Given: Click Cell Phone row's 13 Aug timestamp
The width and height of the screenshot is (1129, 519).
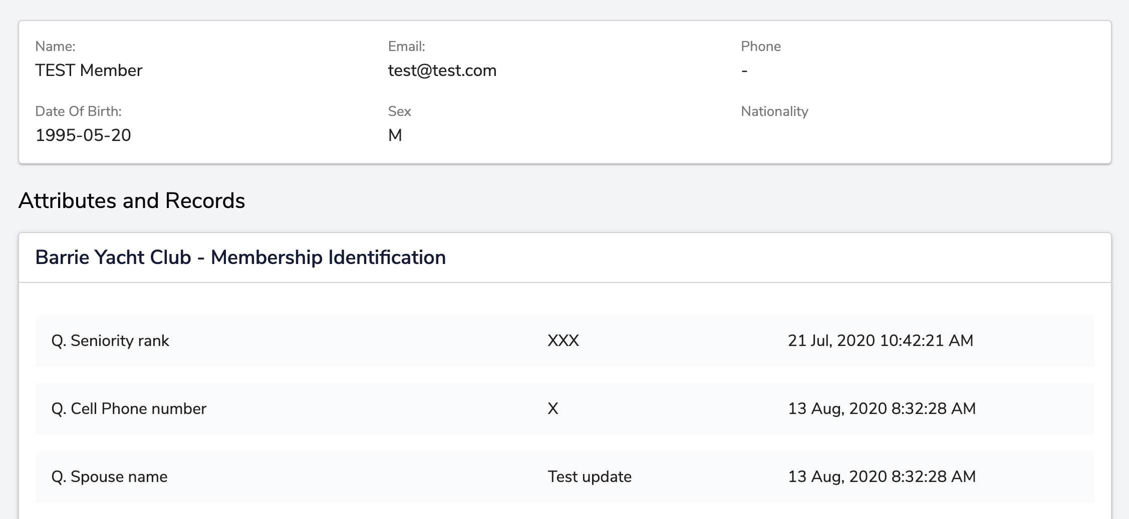Looking at the screenshot, I should pos(882,409).
